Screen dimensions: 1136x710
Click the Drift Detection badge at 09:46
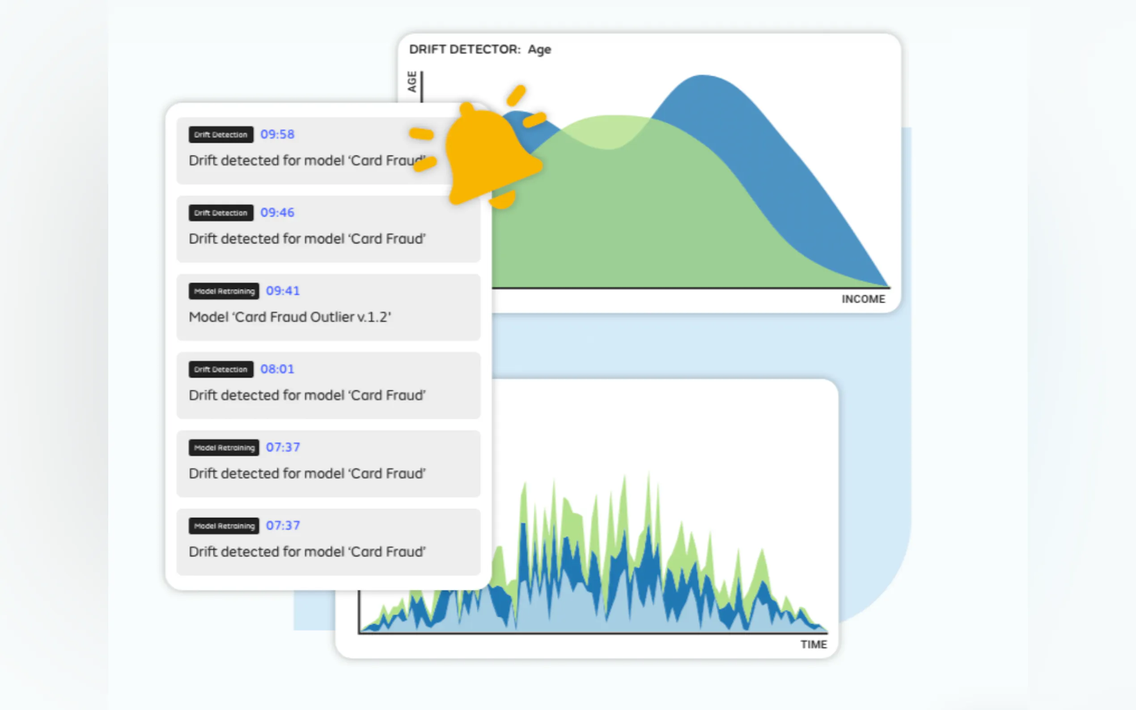pos(221,213)
